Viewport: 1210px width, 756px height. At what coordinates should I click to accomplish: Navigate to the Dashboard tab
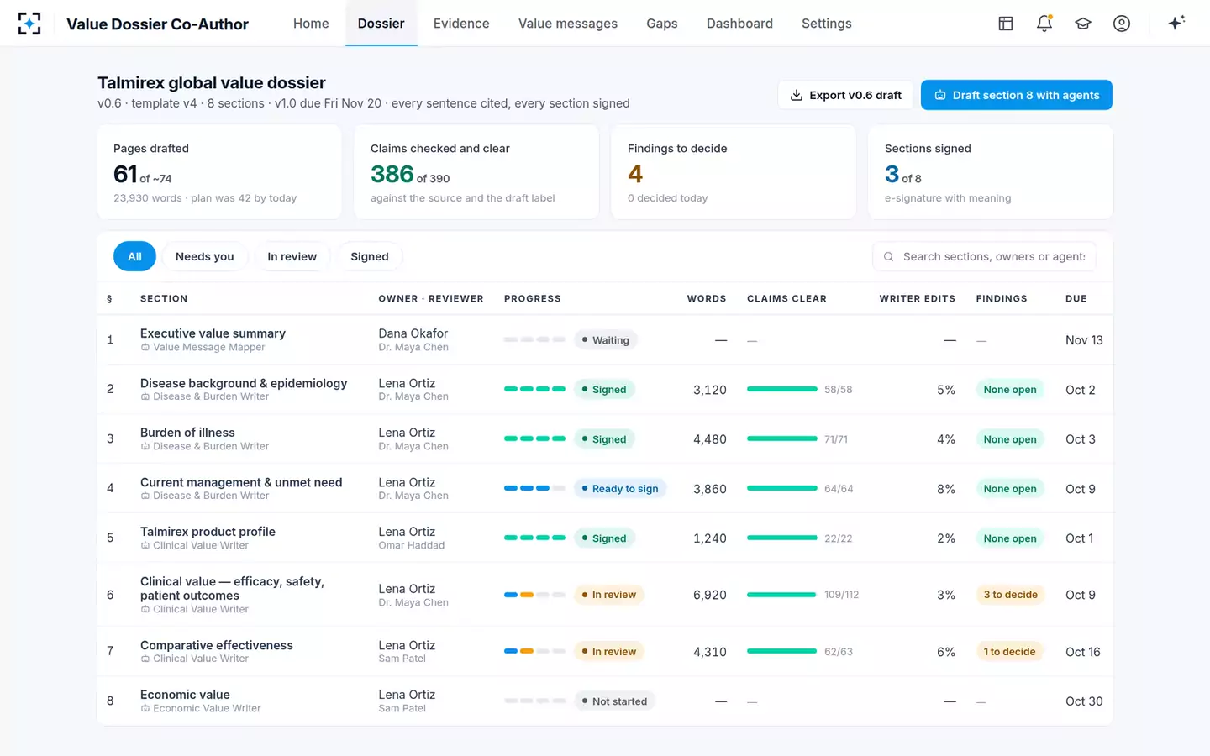click(739, 24)
